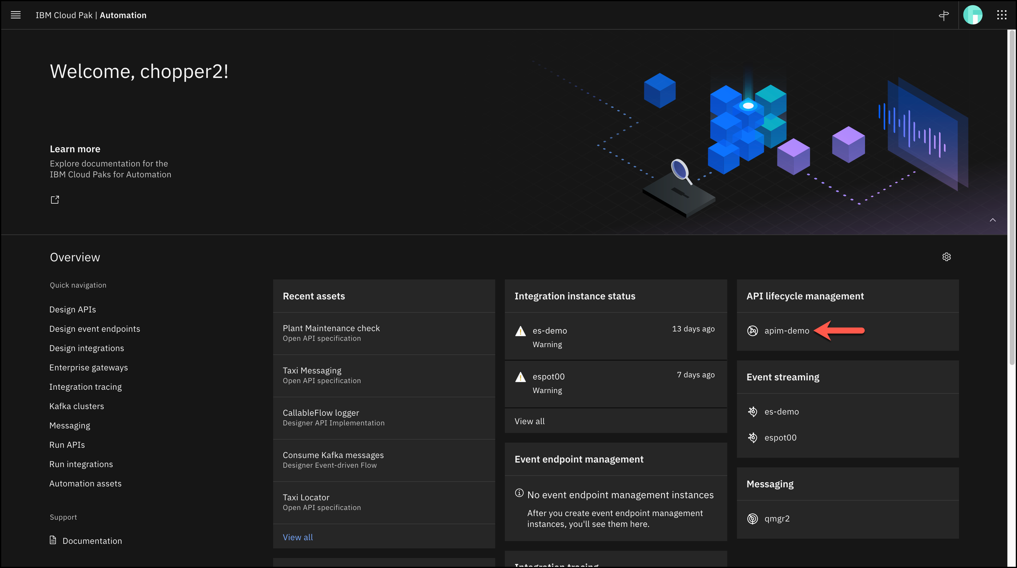Click the apim-demo API management icon
The height and width of the screenshot is (568, 1017).
(753, 331)
